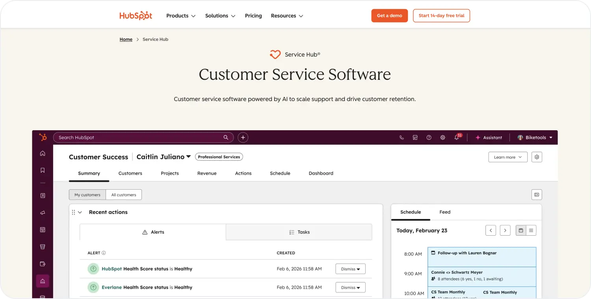Click the highlighted service icon in sidebar

click(x=43, y=281)
